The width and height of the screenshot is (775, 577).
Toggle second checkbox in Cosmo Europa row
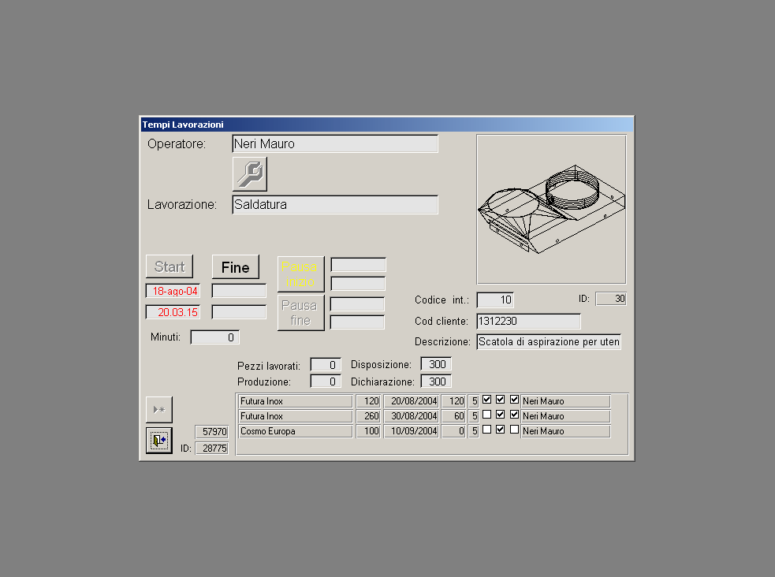tap(500, 430)
